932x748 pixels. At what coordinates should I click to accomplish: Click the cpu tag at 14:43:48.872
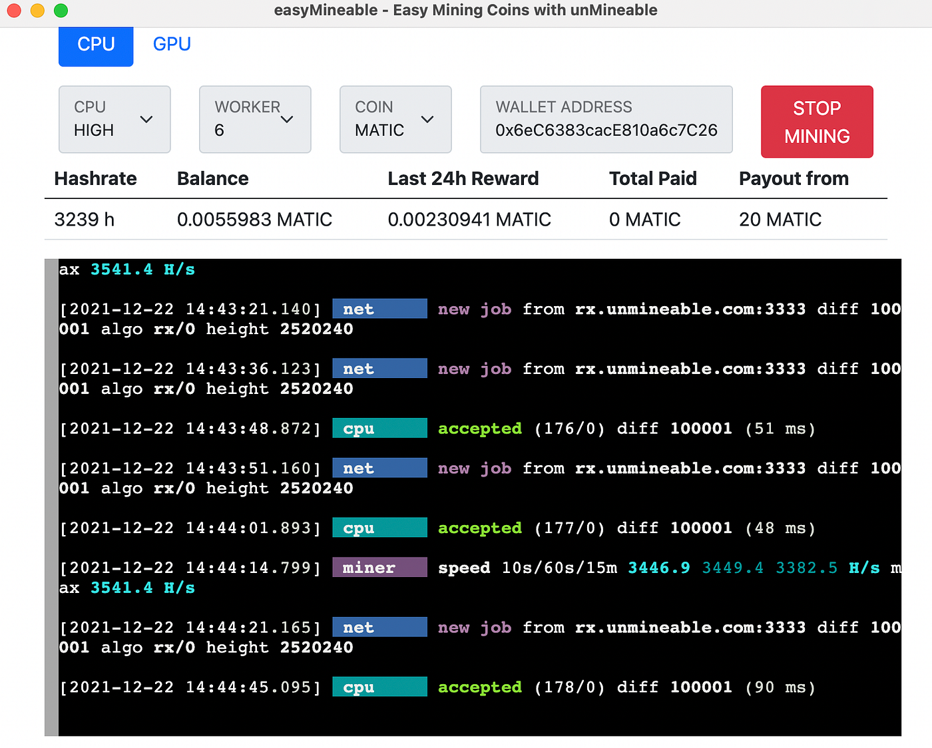click(379, 428)
